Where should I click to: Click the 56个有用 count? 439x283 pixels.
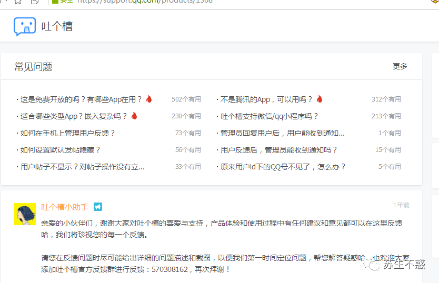(188, 150)
